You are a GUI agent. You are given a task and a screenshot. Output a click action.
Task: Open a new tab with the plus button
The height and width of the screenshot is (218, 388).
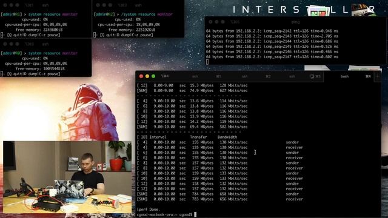click(x=377, y=76)
